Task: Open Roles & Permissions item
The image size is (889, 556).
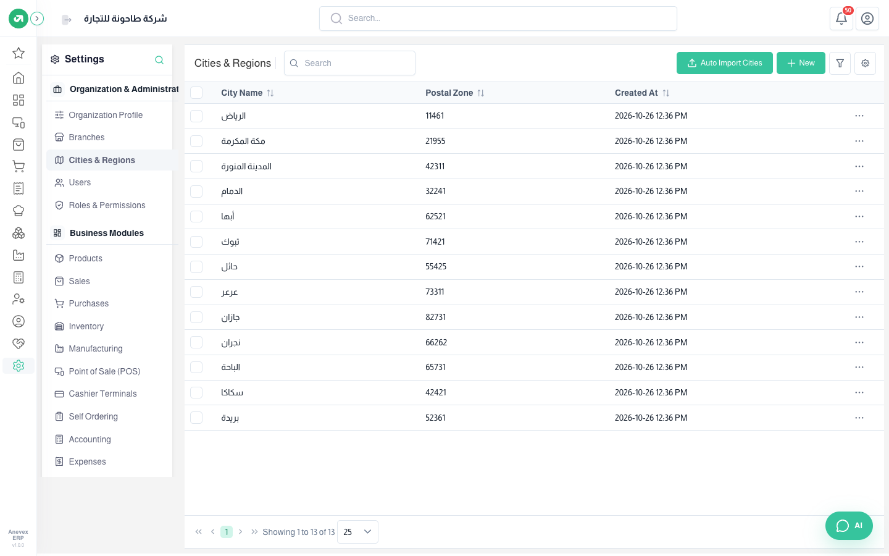Action: coord(107,205)
